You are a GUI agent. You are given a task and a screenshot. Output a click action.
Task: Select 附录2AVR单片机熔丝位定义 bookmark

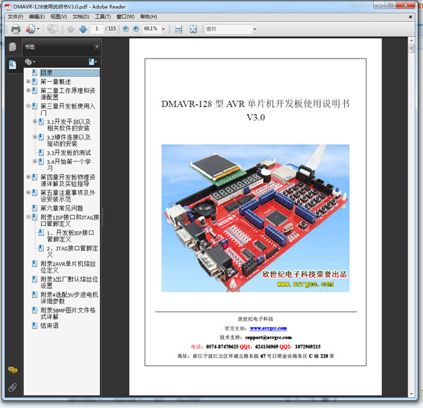tap(68, 267)
